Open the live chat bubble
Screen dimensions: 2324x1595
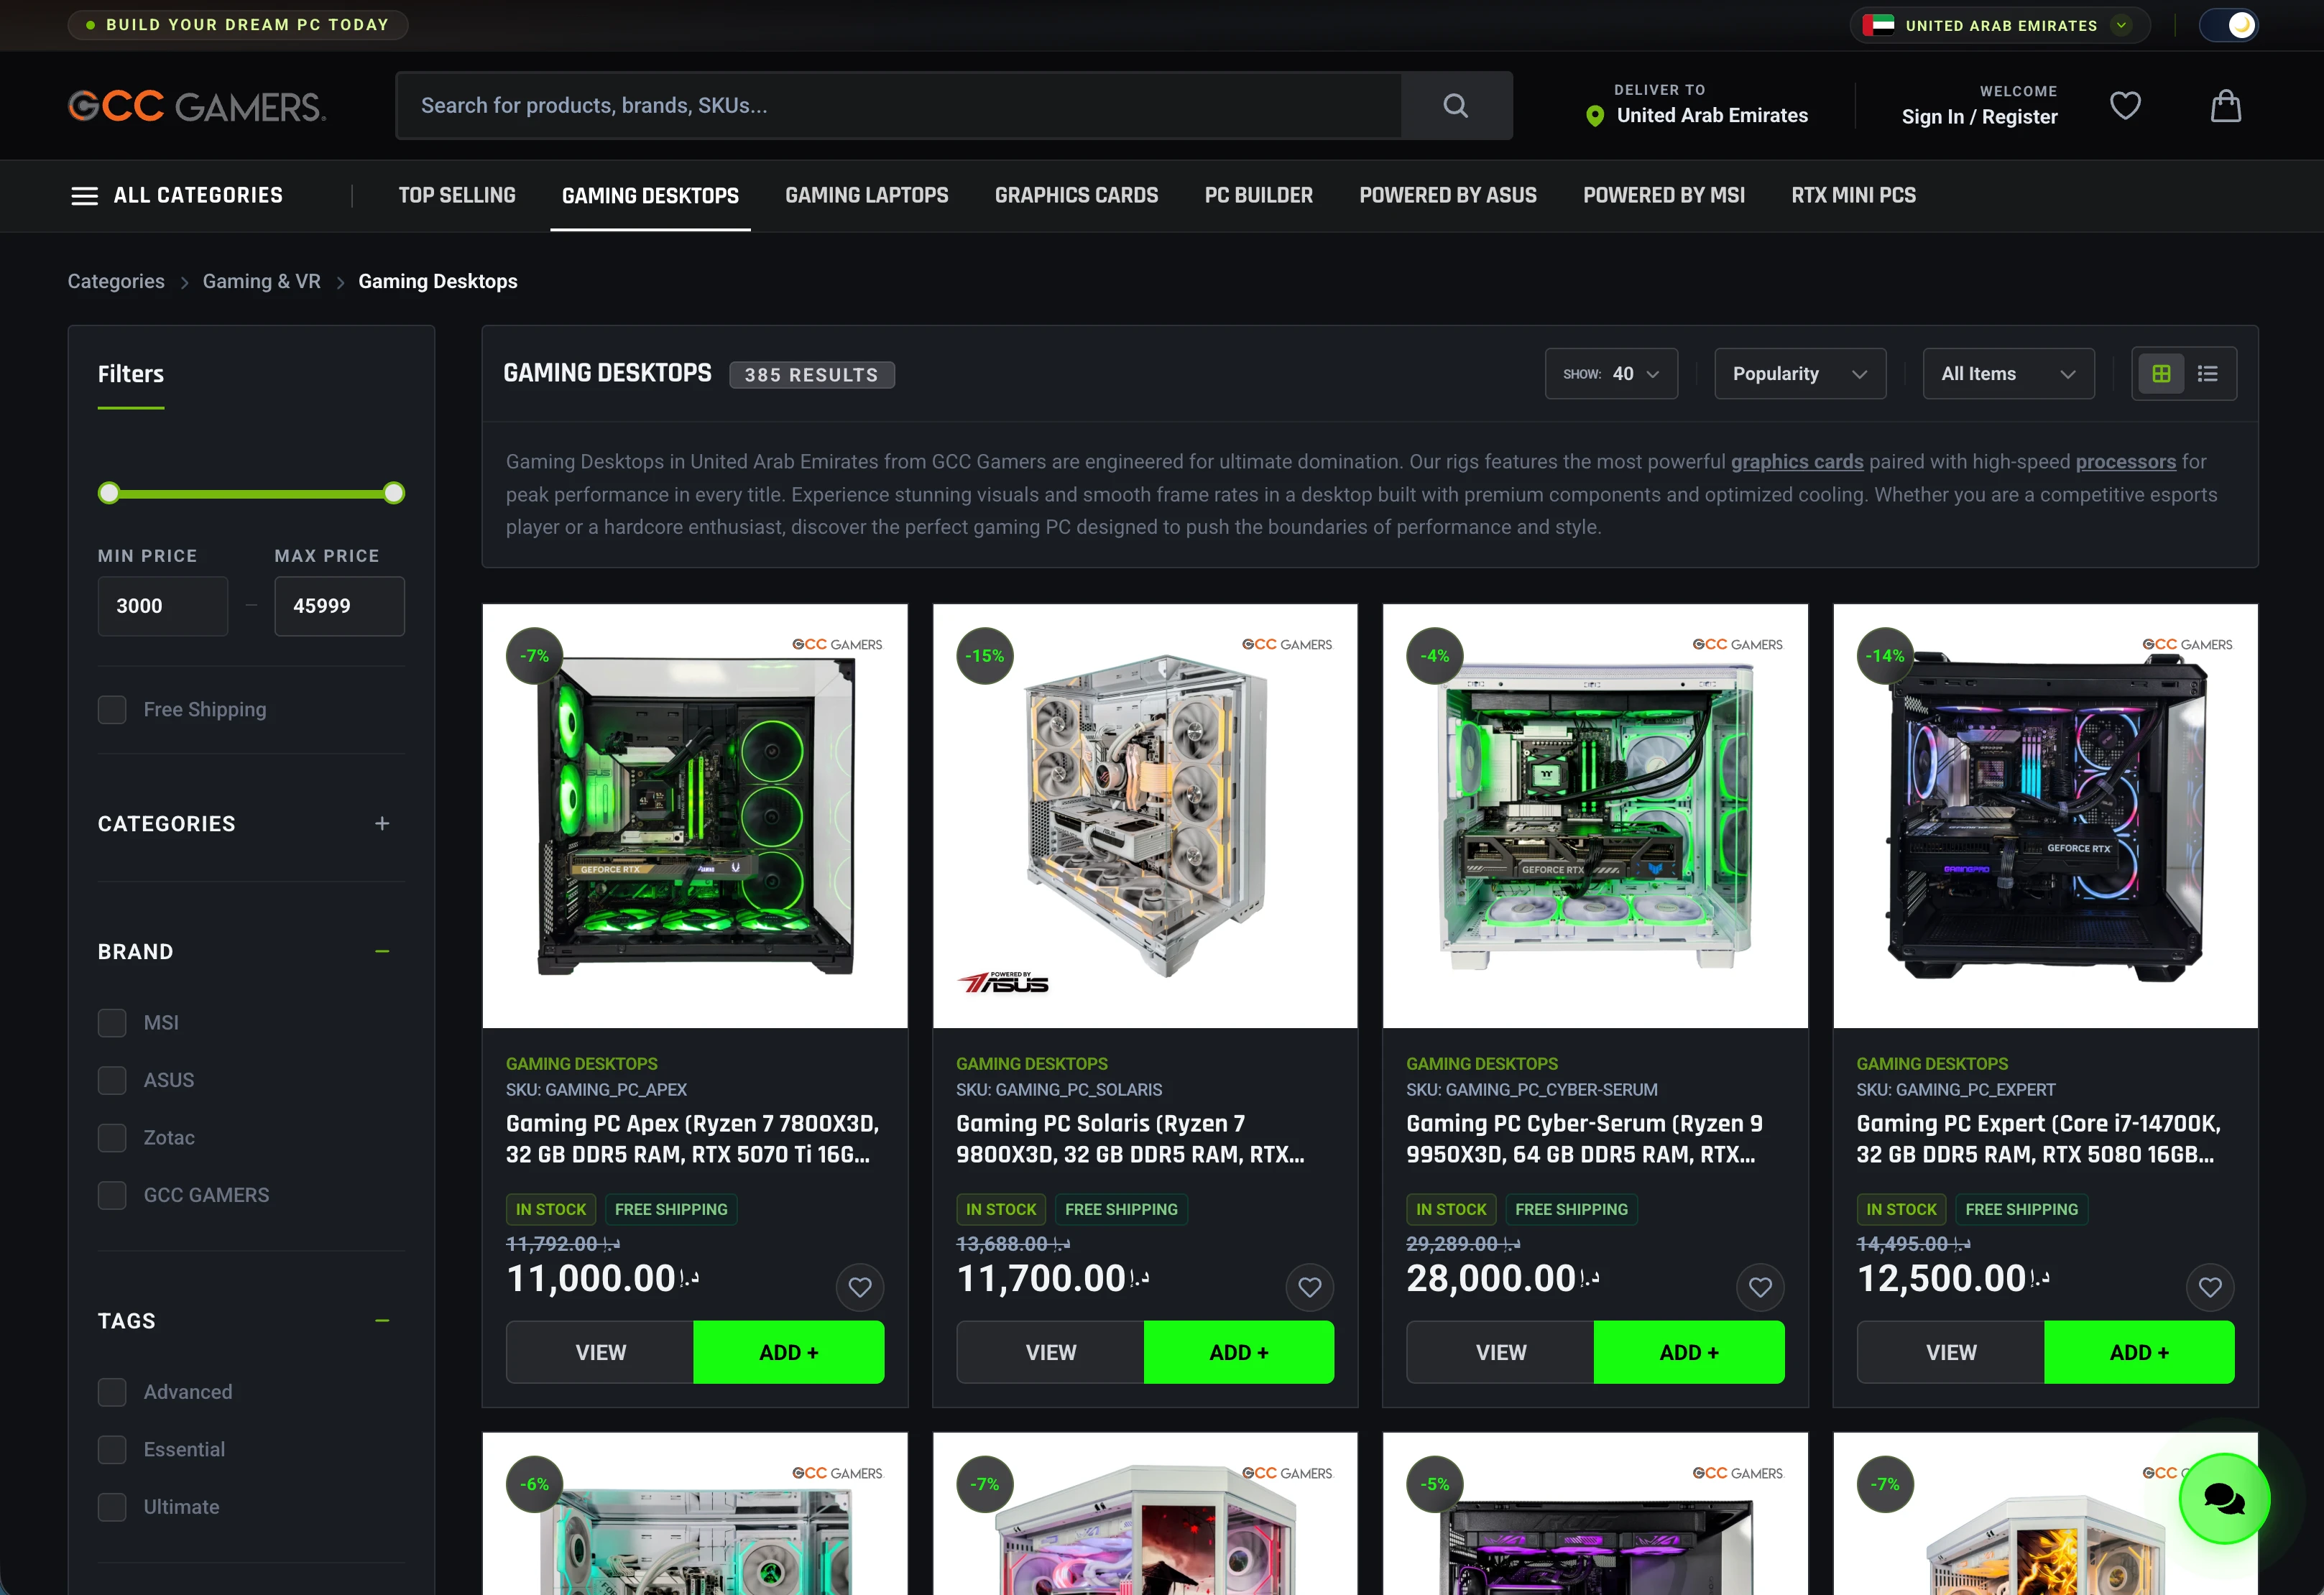pos(2224,1498)
